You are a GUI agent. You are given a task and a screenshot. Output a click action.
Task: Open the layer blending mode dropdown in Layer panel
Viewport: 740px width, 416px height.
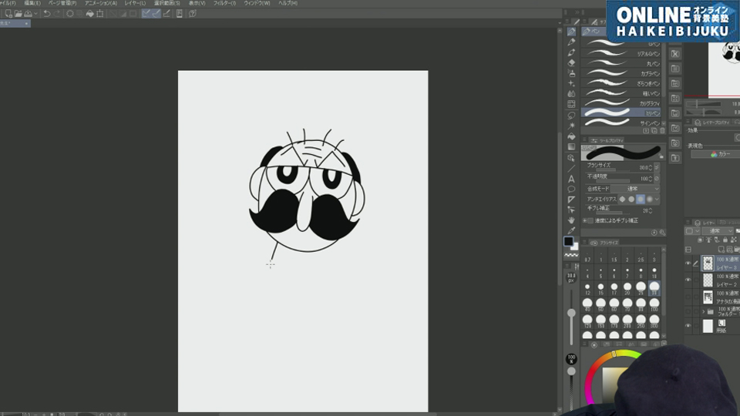[x=718, y=230]
